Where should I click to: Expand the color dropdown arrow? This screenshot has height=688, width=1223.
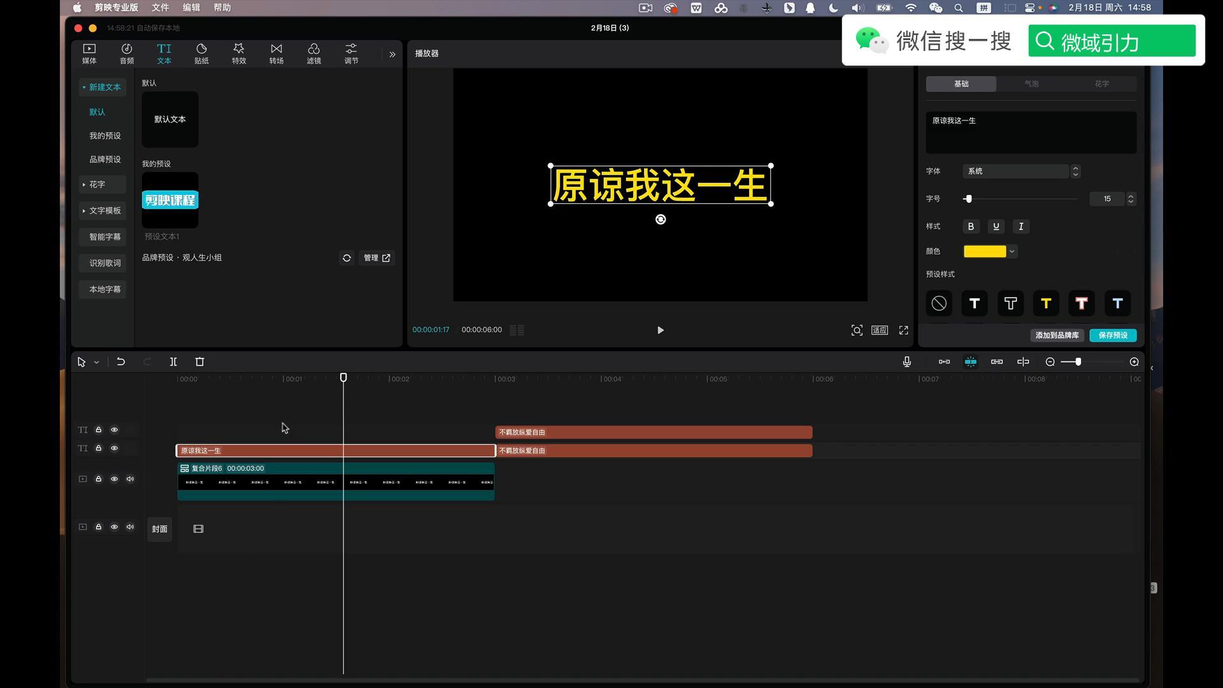coord(1012,252)
